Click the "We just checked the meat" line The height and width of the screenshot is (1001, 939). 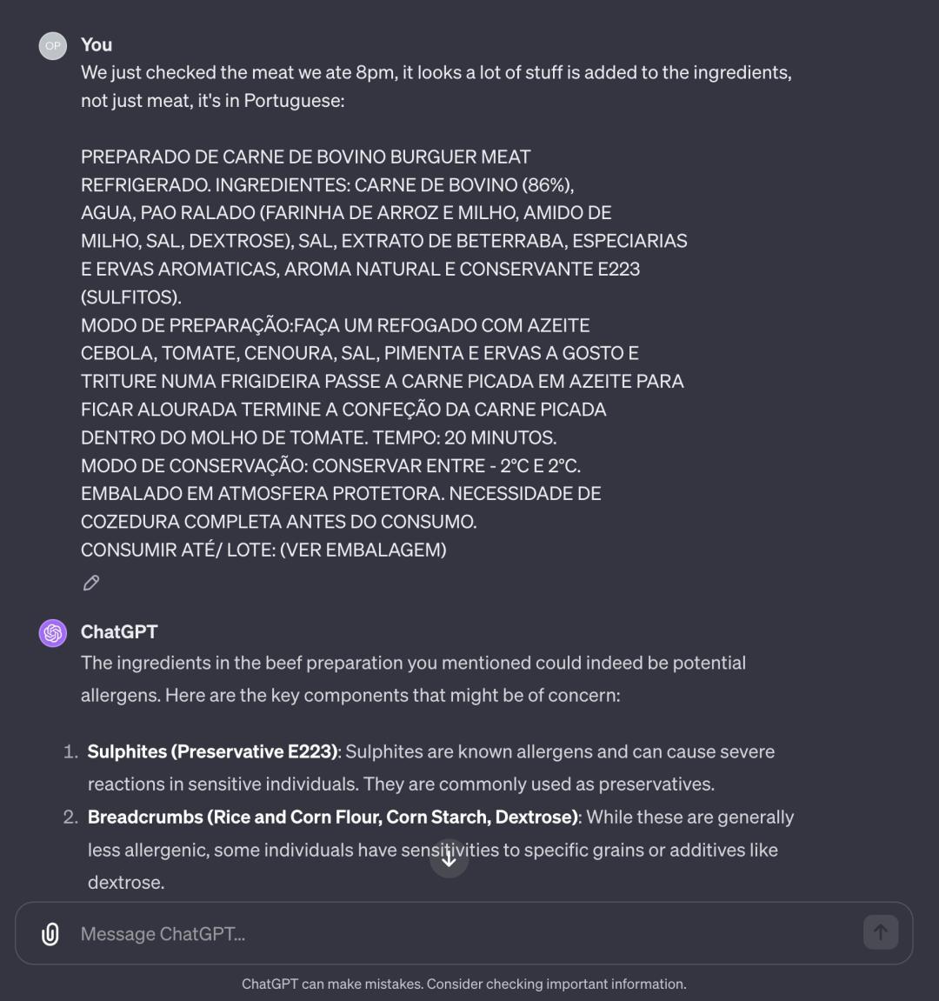(436, 73)
